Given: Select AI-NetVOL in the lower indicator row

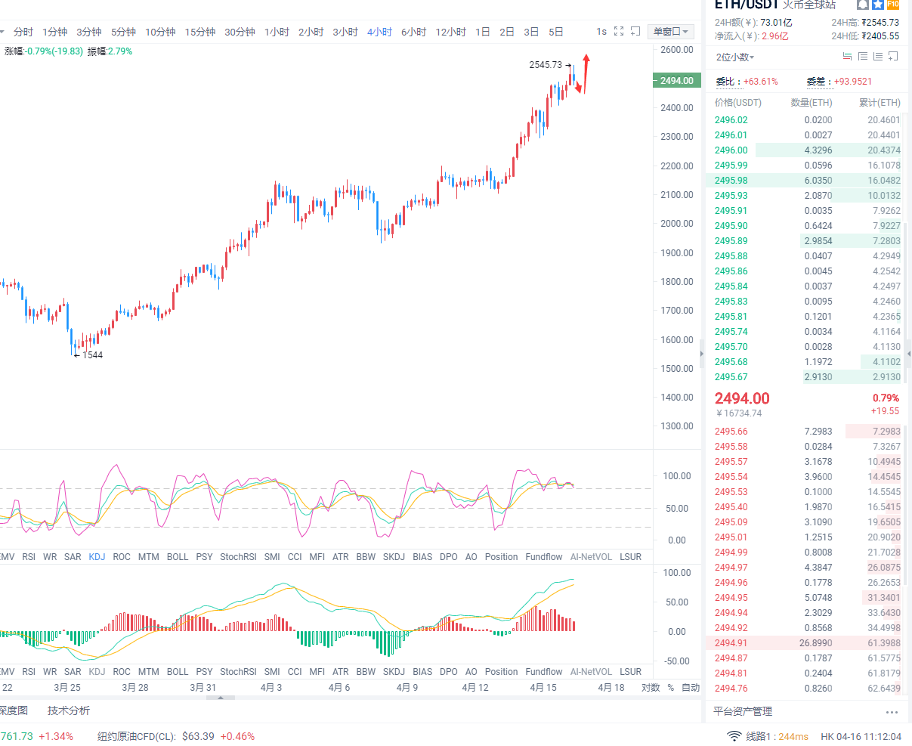Looking at the screenshot, I should point(591,672).
